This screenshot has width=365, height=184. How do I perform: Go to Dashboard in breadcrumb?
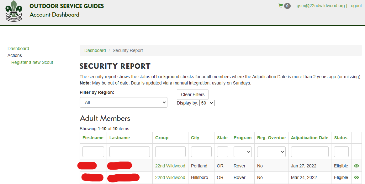(95, 50)
